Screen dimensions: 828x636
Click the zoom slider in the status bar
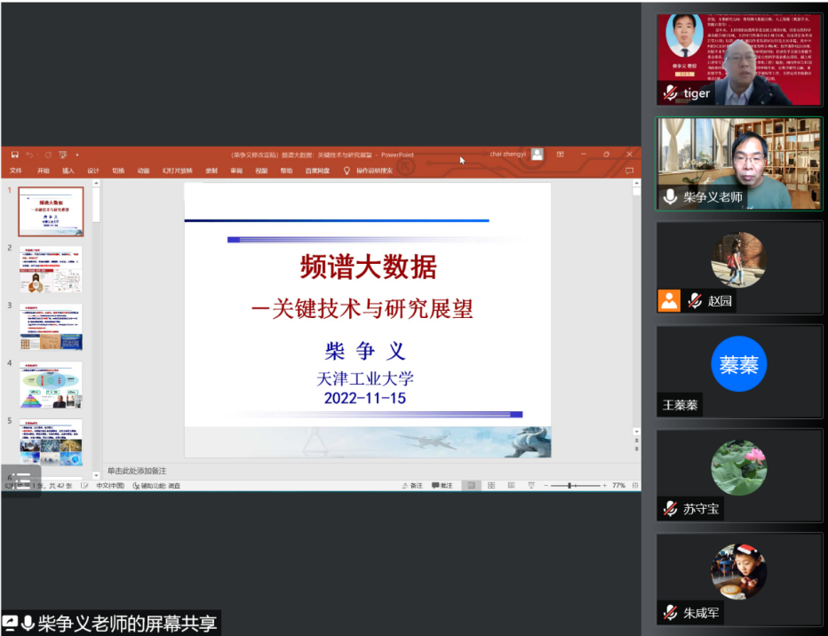571,486
